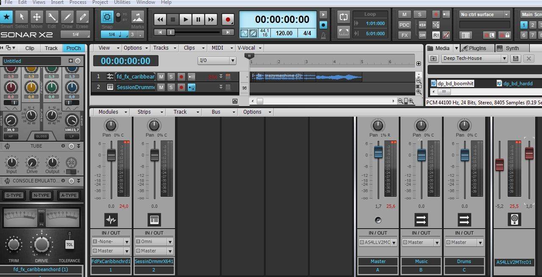Screen dimensions: 542x277
Task: Toggle the Loop on/off icon
Action: pyautogui.click(x=344, y=17)
